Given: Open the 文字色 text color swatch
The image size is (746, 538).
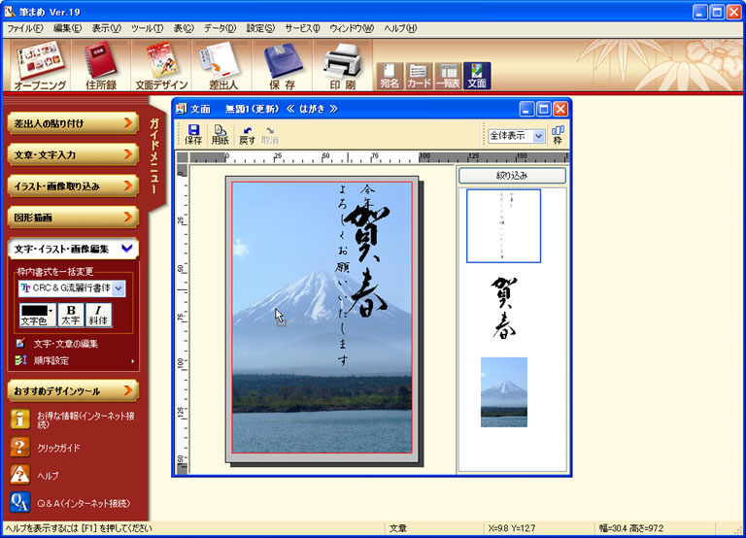Looking at the screenshot, I should pos(38,315).
